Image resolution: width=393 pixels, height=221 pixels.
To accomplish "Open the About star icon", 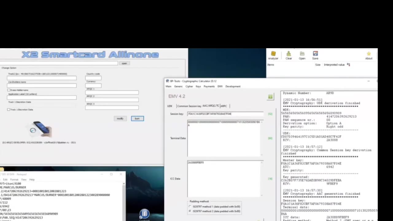I will point(369,56).
